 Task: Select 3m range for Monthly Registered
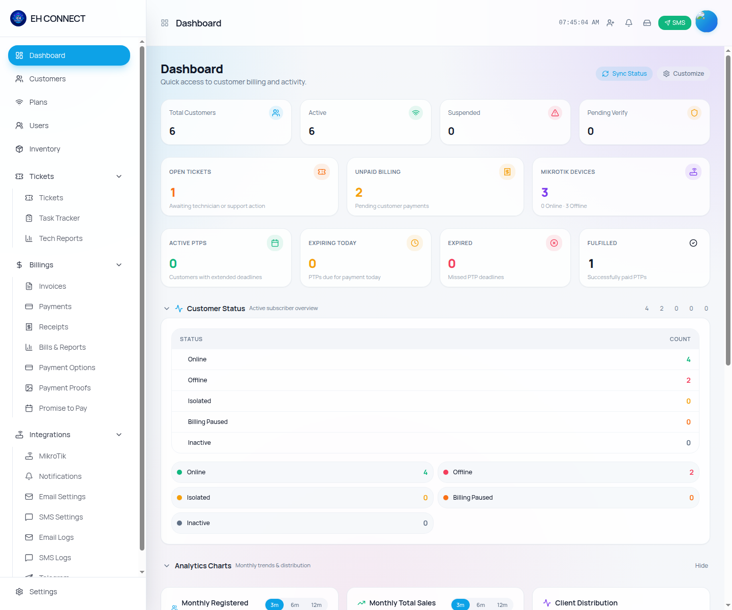274,605
